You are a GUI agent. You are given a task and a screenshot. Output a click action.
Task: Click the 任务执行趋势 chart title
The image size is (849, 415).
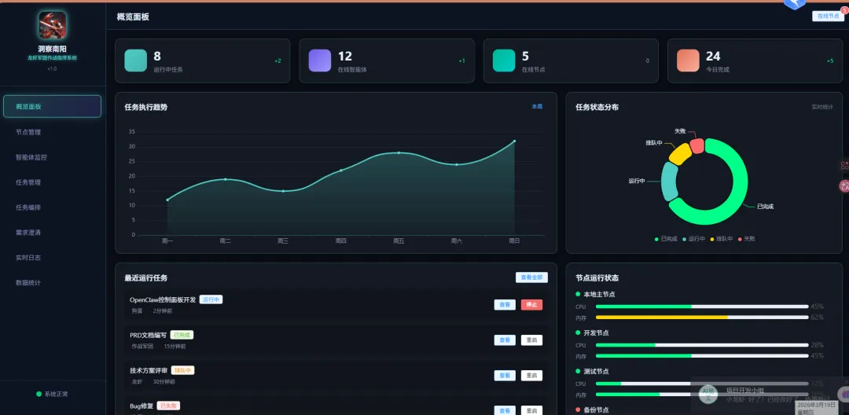146,107
